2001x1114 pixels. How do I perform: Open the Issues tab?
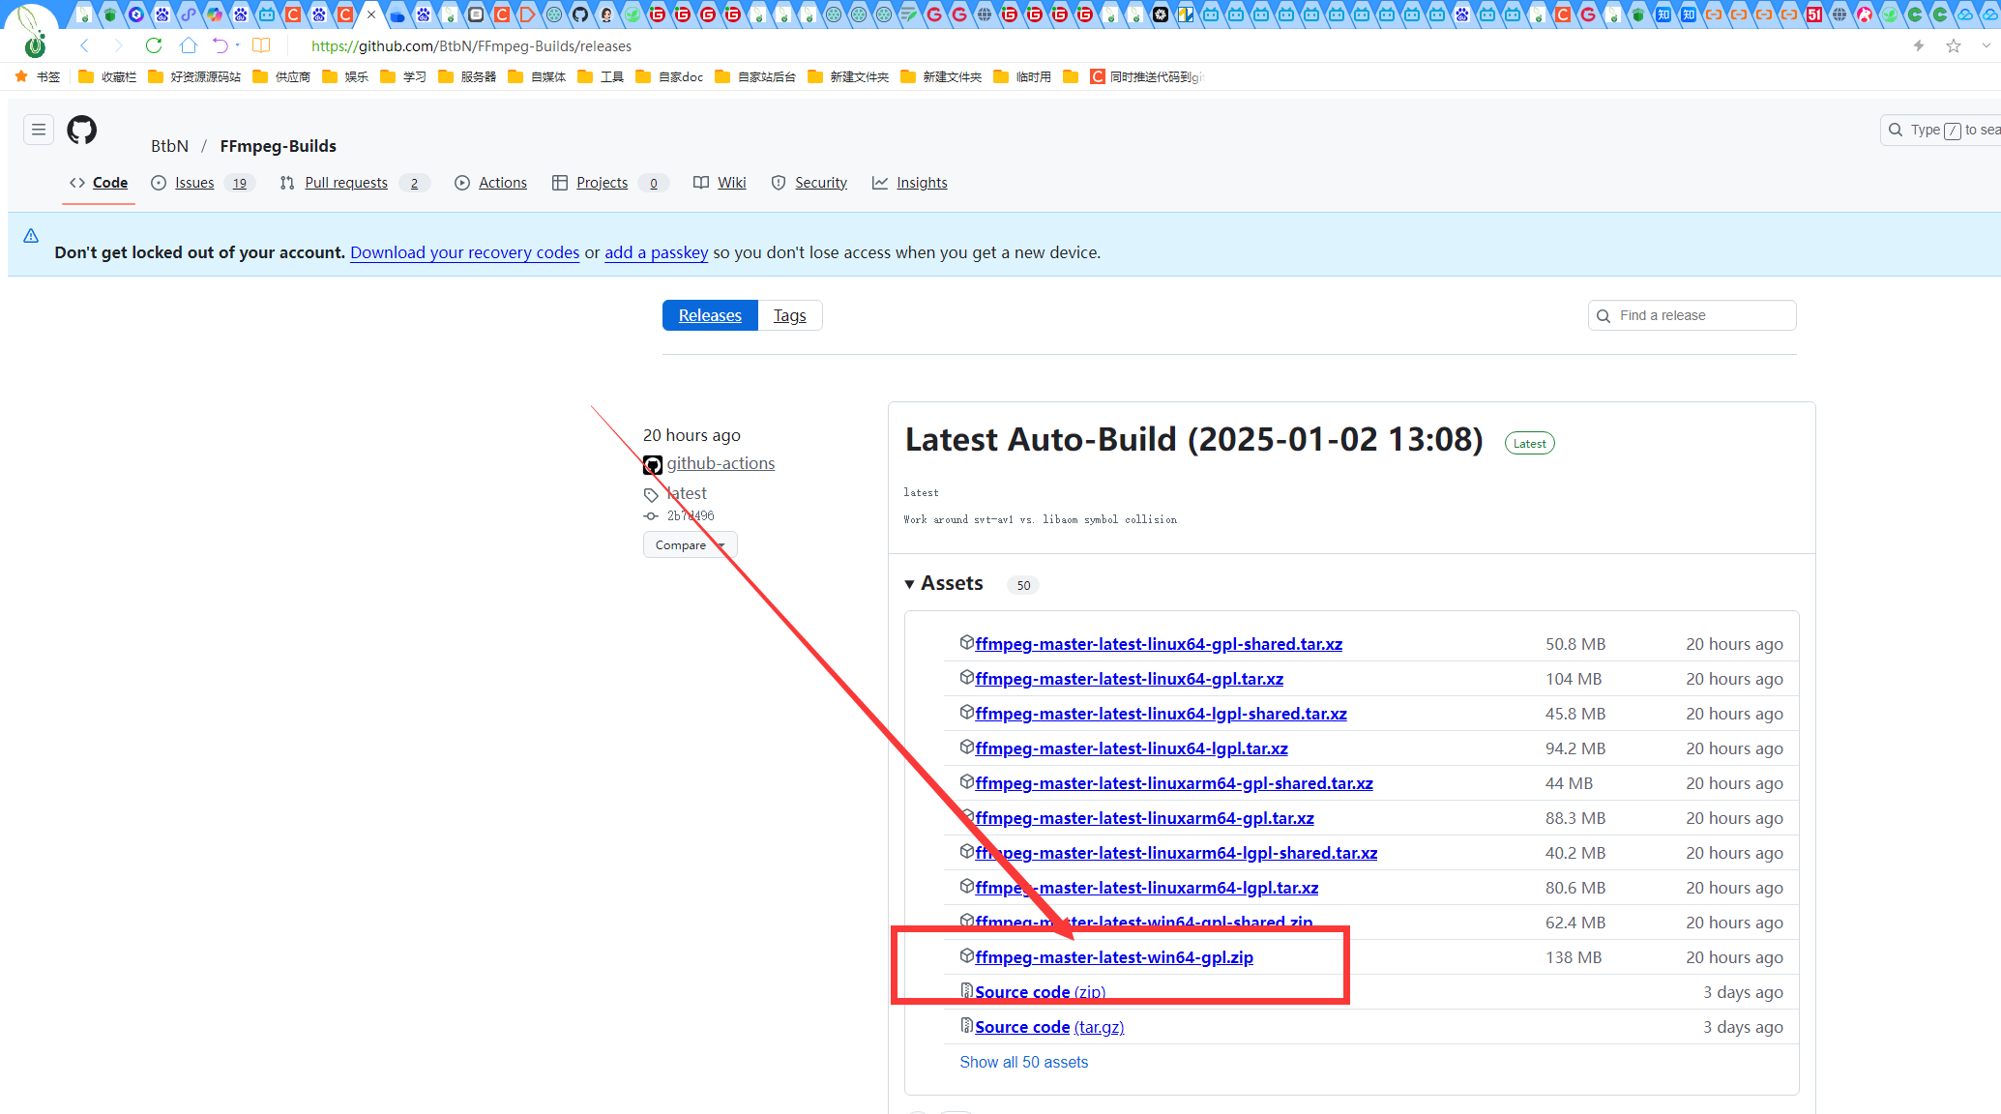194,183
